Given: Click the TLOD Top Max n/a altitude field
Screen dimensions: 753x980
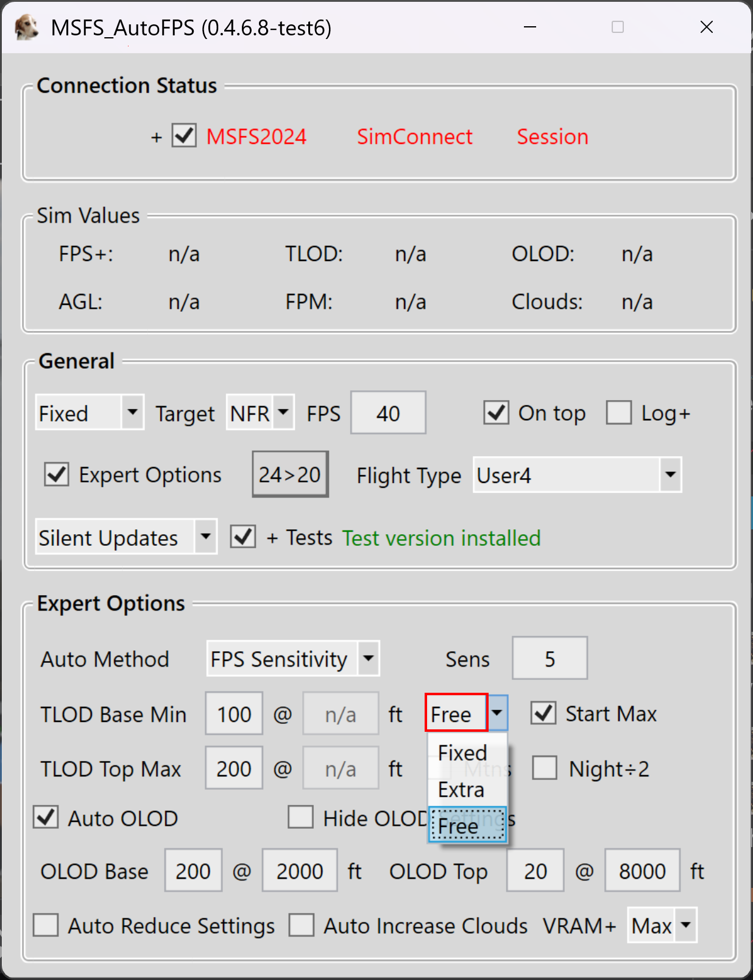Looking at the screenshot, I should point(341,768).
